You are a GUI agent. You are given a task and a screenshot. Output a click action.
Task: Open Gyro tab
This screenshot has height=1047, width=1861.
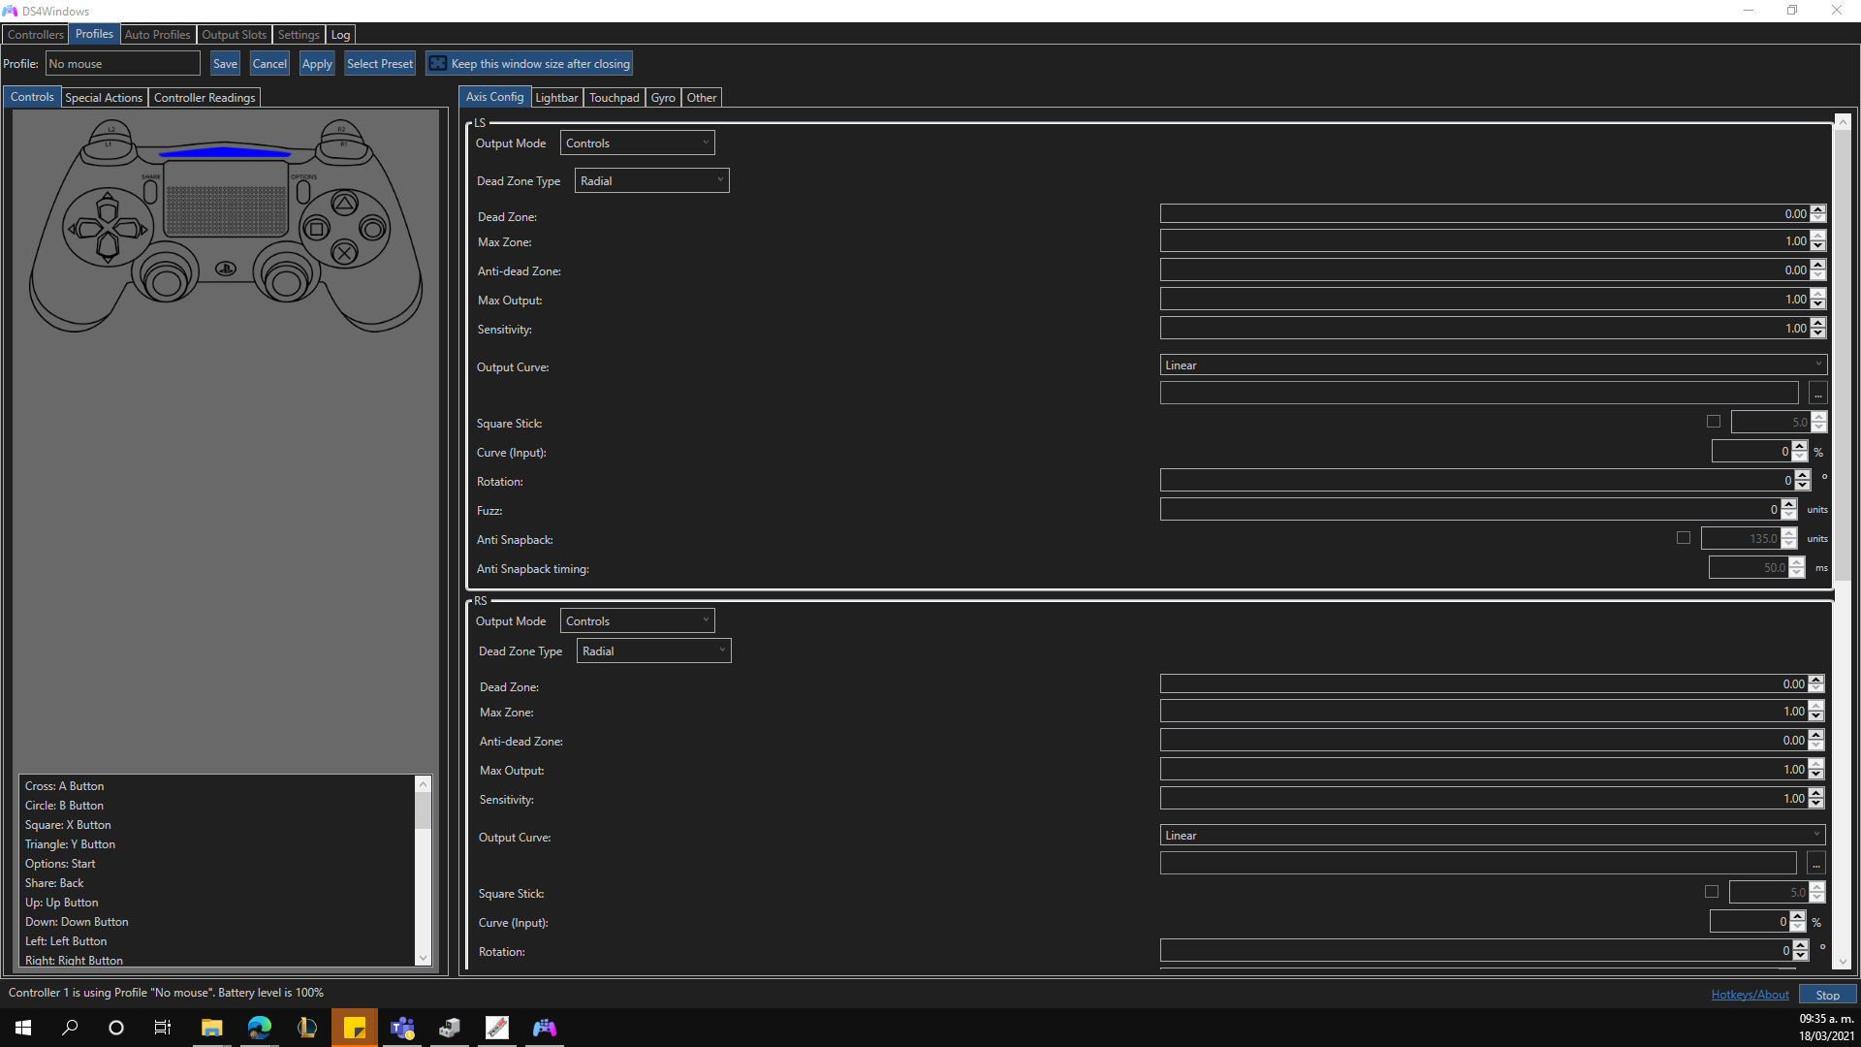pos(663,98)
